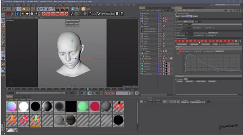Viewport: 243px width, 135px height.
Task: Click the green playhead on timeline
Action: pyautogui.click(x=88, y=89)
